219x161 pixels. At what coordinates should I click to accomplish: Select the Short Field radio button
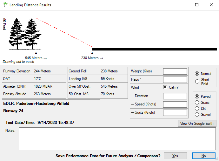[197, 82]
